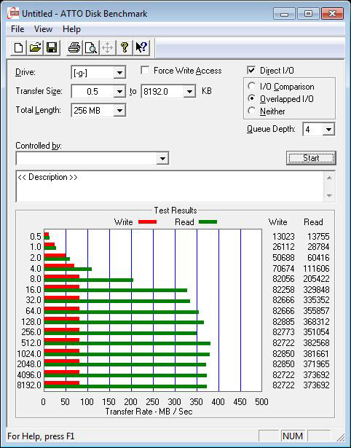The height and width of the screenshot is (448, 351).
Task: Activate the context help pointer icon
Action: (141, 48)
